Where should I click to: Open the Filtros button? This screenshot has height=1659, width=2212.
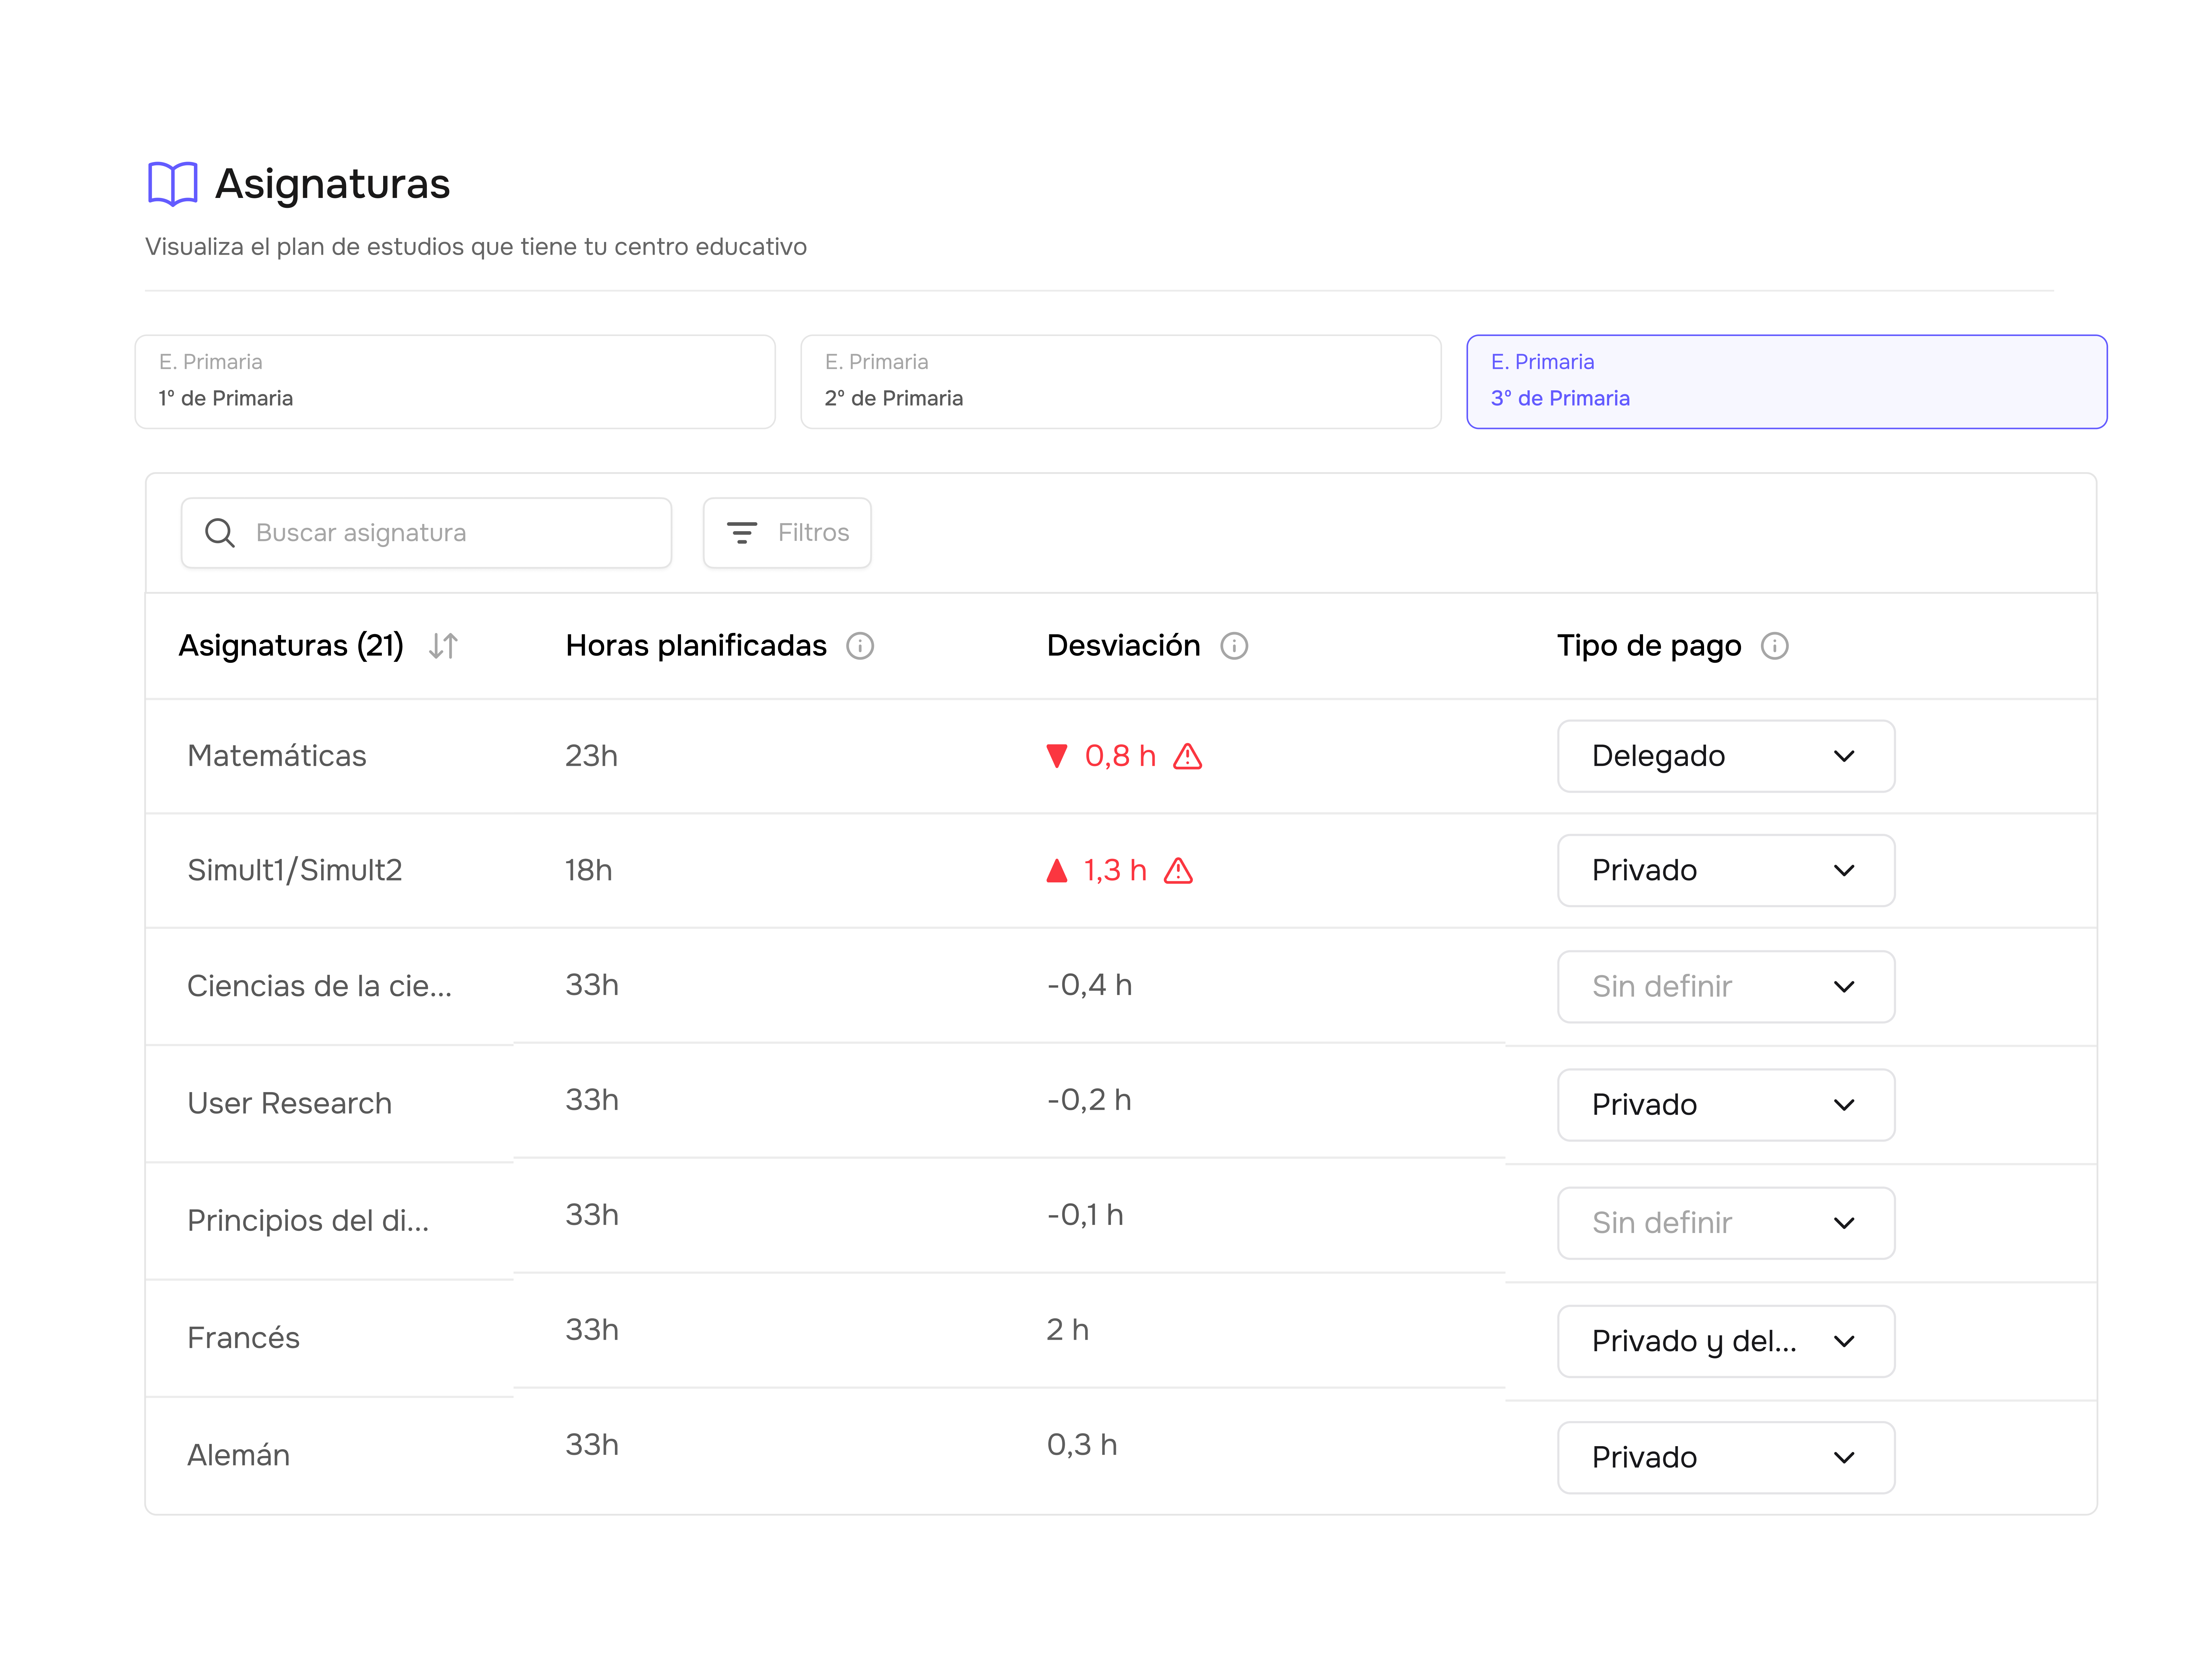pos(787,533)
